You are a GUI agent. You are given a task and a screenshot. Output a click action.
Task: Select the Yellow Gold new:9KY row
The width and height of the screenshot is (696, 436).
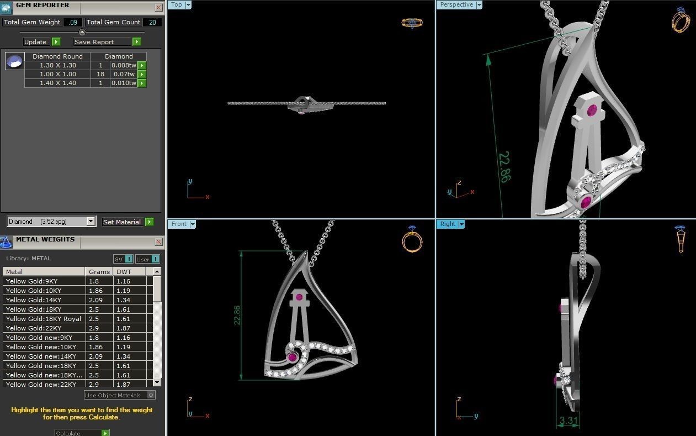(x=78, y=338)
